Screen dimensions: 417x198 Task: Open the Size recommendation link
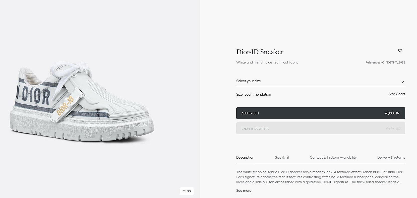tap(253, 94)
